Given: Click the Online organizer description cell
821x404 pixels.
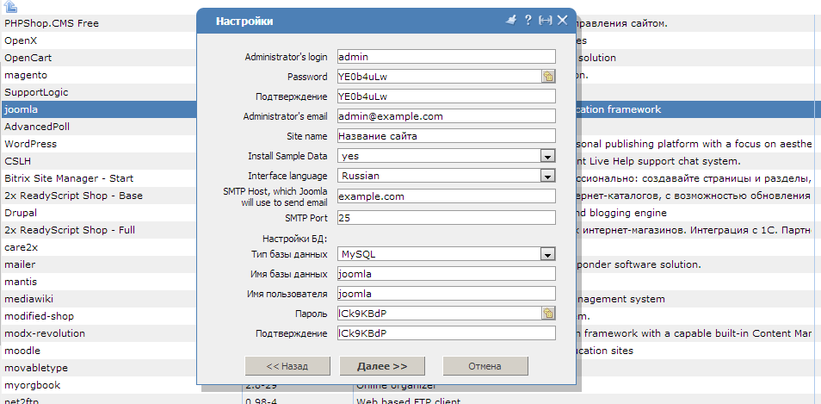Looking at the screenshot, I should (x=395, y=386).
